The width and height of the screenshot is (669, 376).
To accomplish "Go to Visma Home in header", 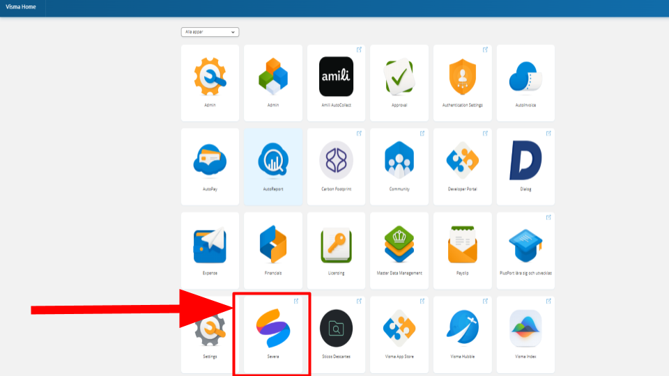I will (x=20, y=7).
